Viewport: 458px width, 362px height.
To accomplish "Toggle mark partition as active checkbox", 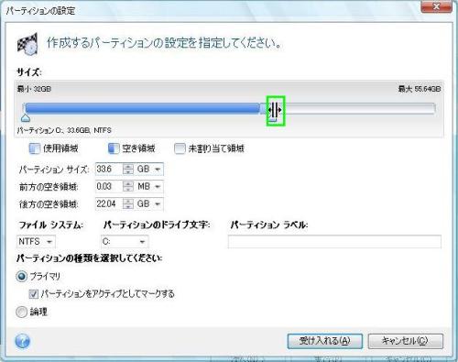I will (33, 294).
